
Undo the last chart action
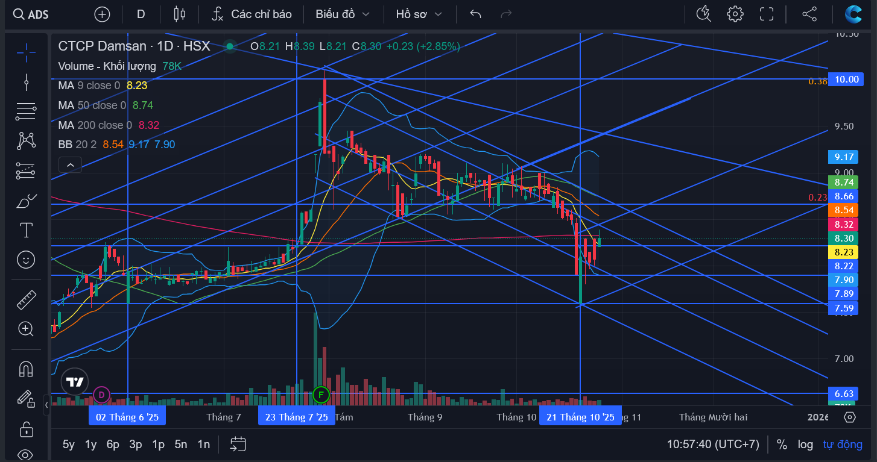[475, 14]
